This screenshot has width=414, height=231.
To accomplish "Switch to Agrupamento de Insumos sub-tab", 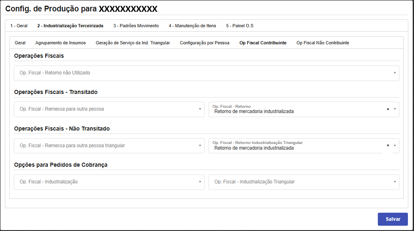I will coord(61,43).
